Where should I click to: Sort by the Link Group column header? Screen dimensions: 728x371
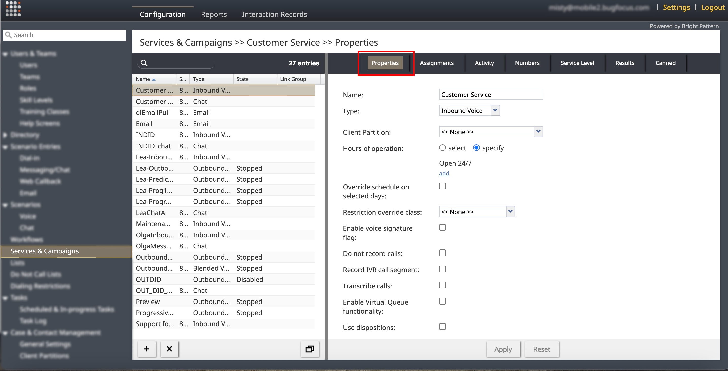(299, 79)
